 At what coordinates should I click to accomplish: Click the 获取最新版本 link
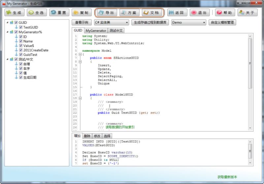click(227, 177)
